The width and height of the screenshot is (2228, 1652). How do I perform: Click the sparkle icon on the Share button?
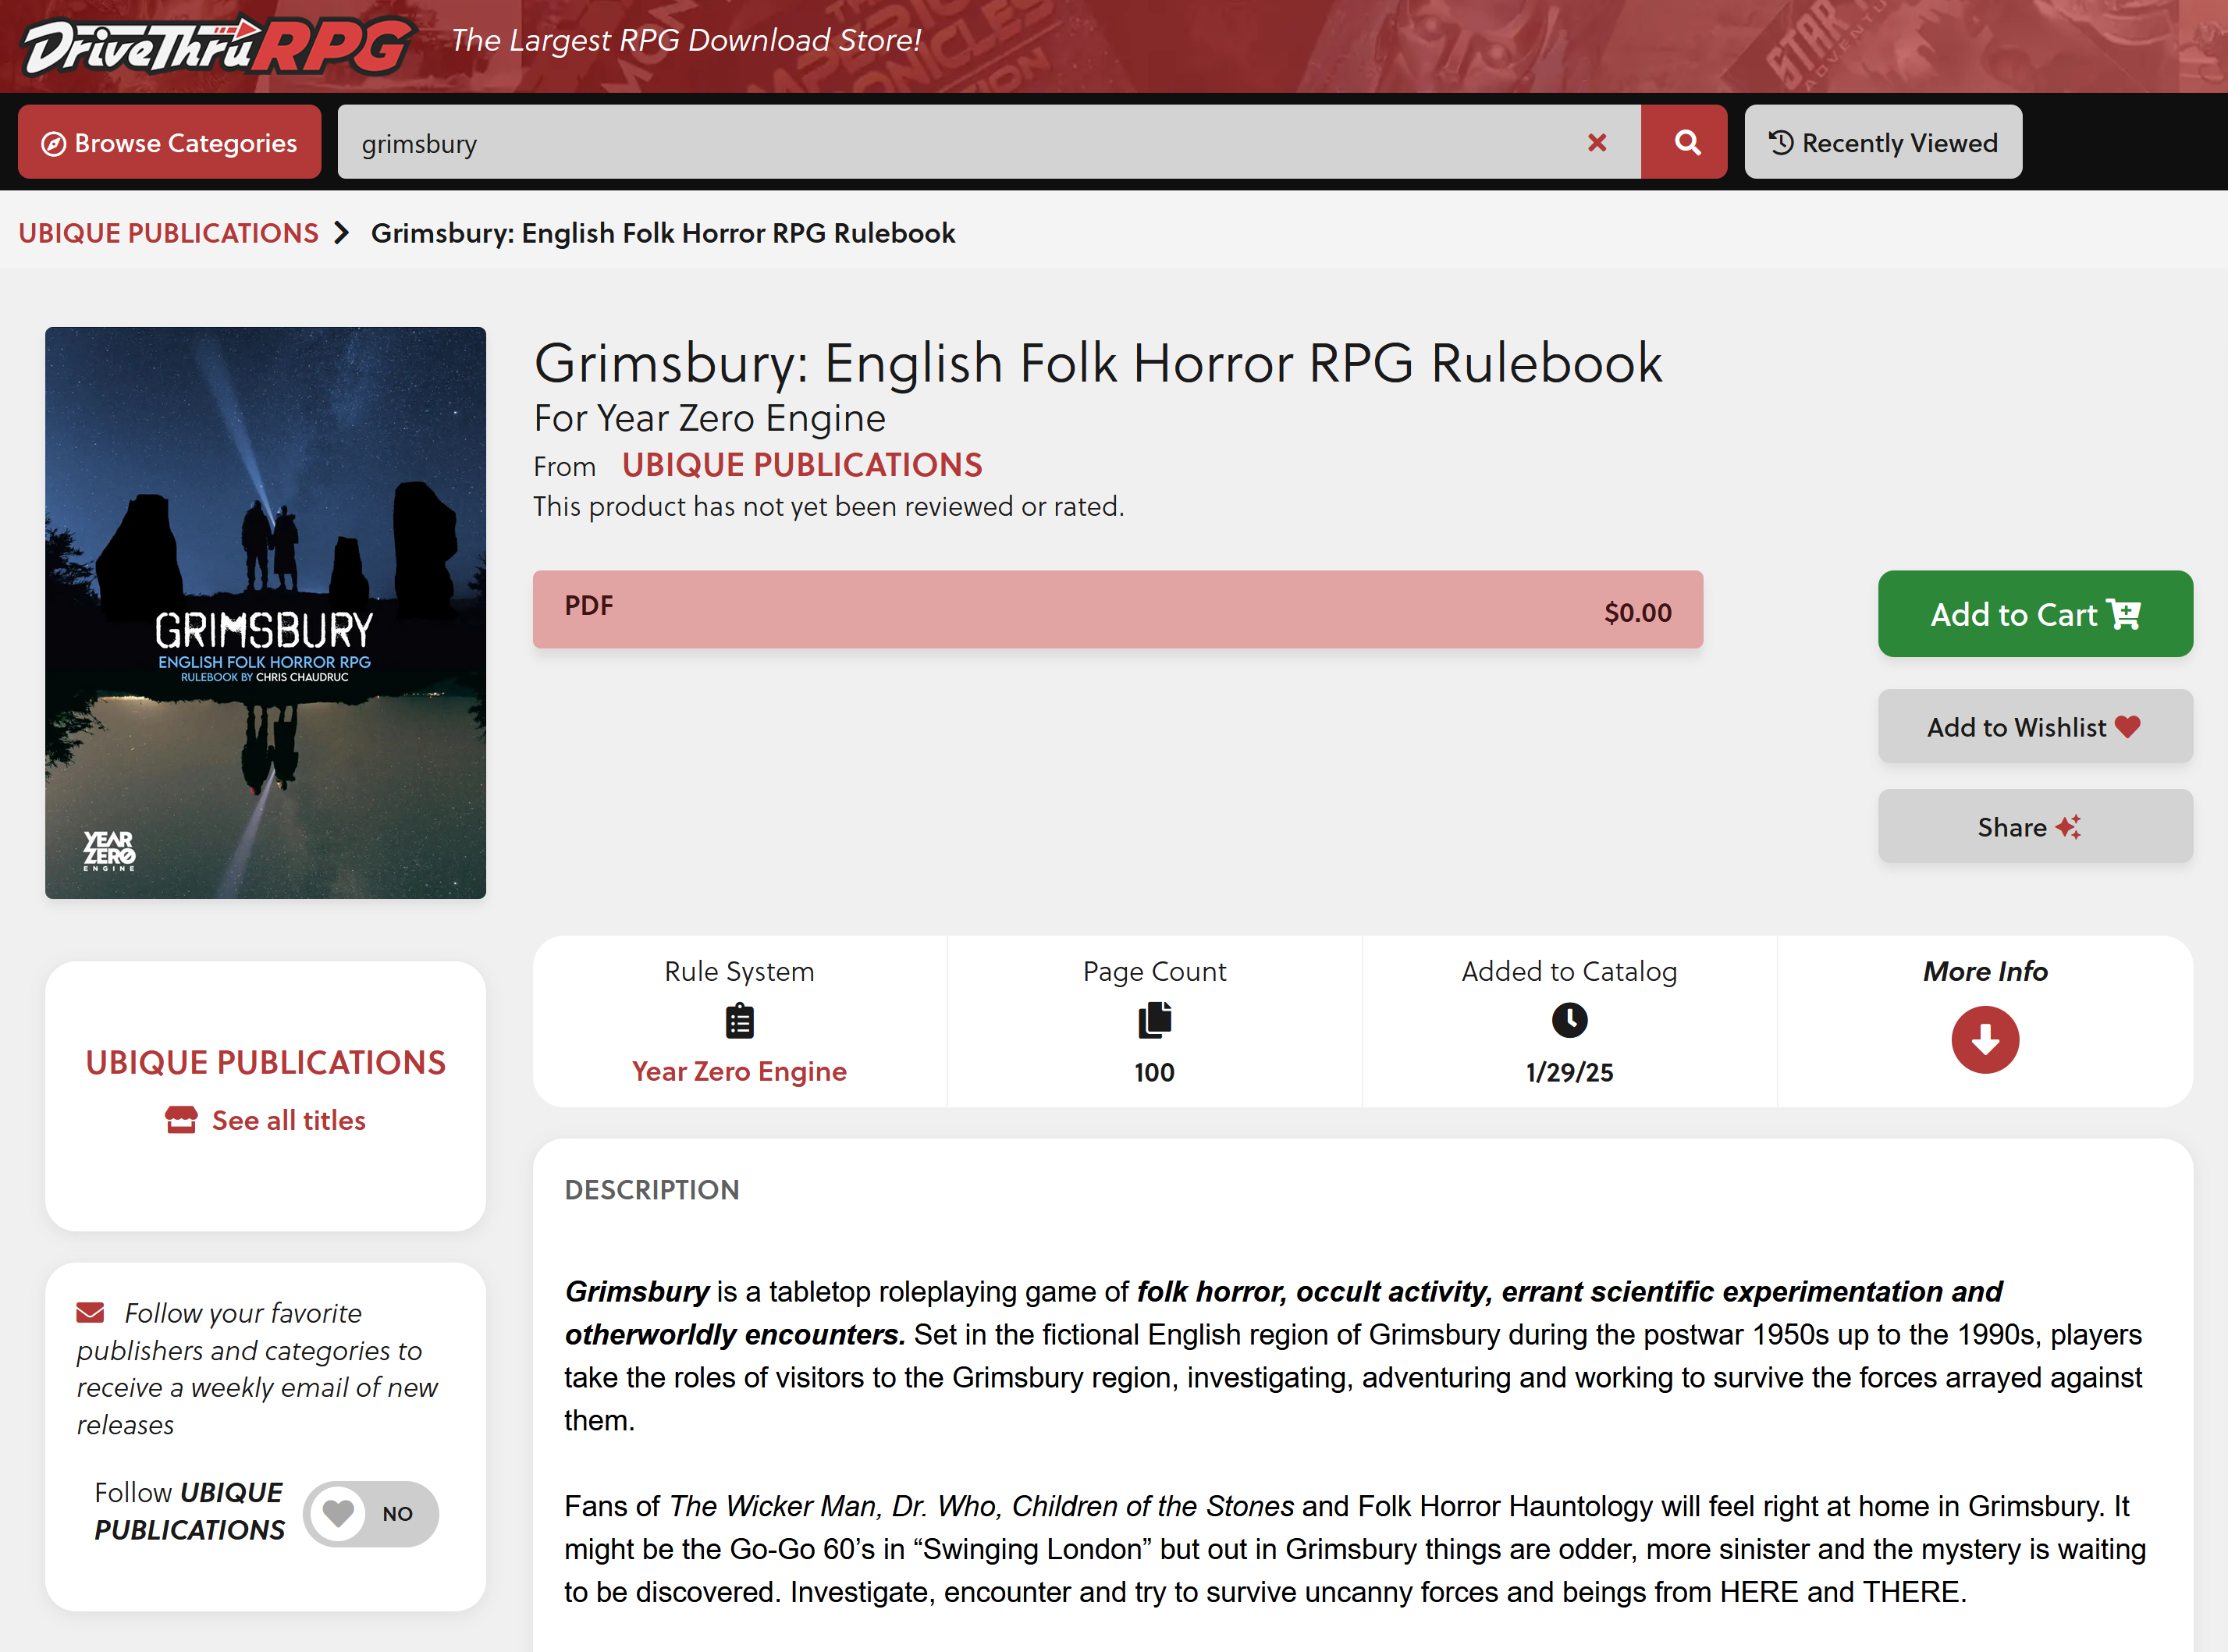click(x=2070, y=826)
